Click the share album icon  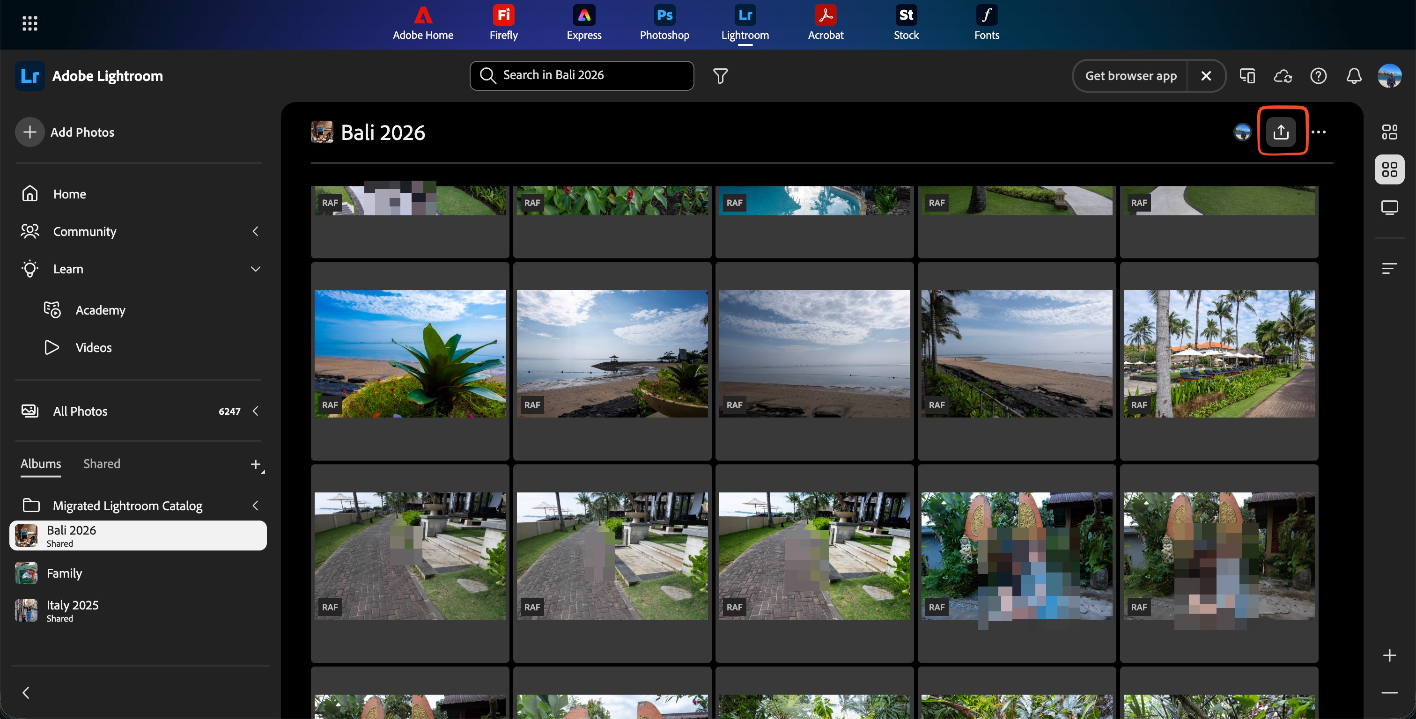click(x=1281, y=132)
